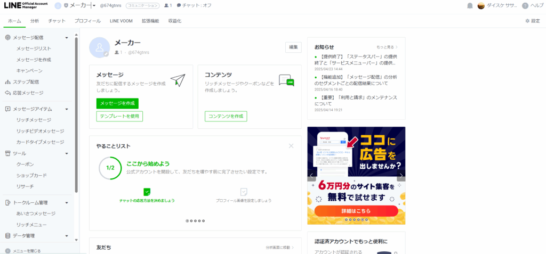Click the ステップ配信 hierarchy icon
This screenshot has height=254, width=546.
pos(7,82)
